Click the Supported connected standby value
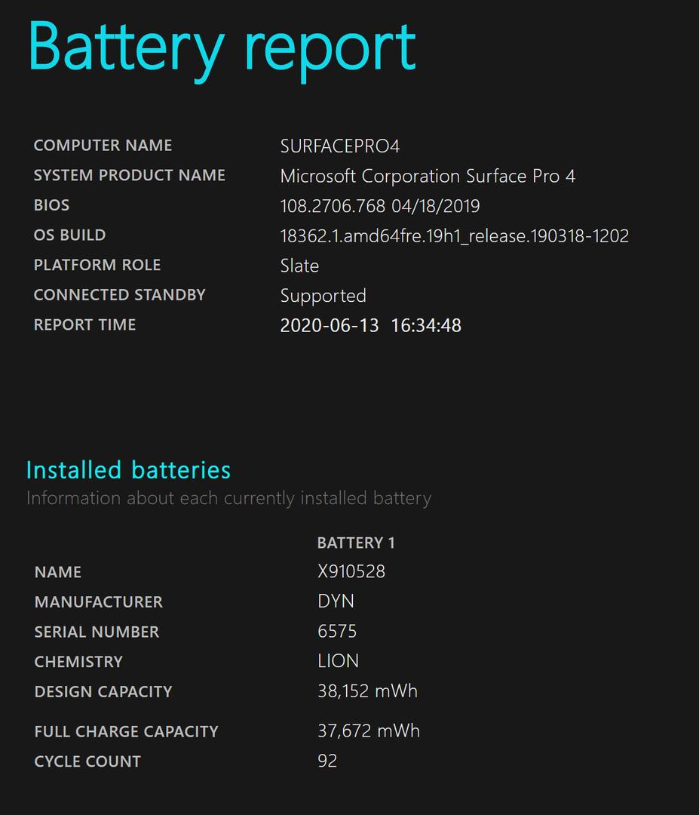The width and height of the screenshot is (699, 815). pyautogui.click(x=323, y=297)
